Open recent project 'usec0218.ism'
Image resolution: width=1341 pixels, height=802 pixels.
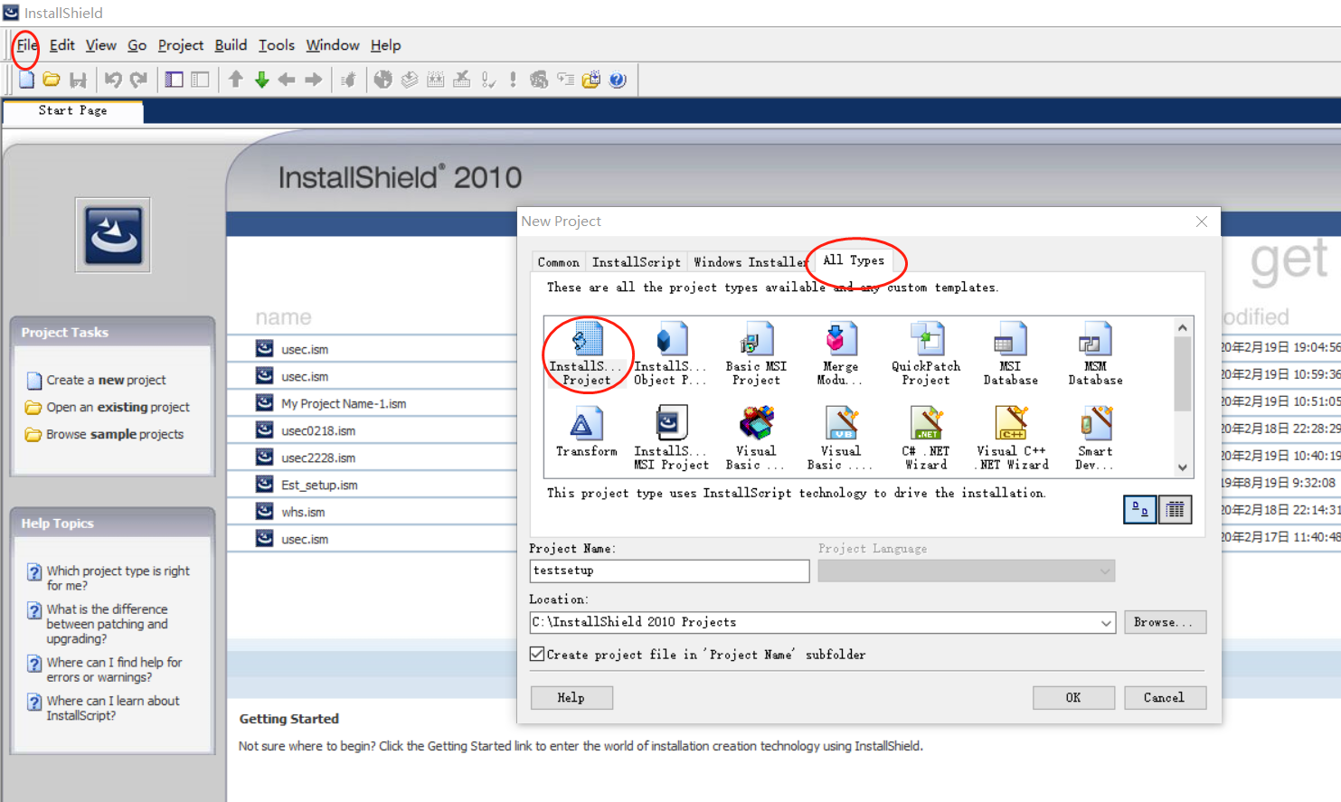(x=317, y=430)
